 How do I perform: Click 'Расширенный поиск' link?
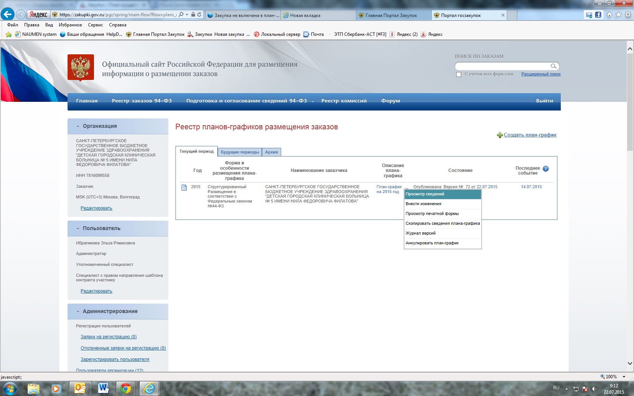[541, 74]
